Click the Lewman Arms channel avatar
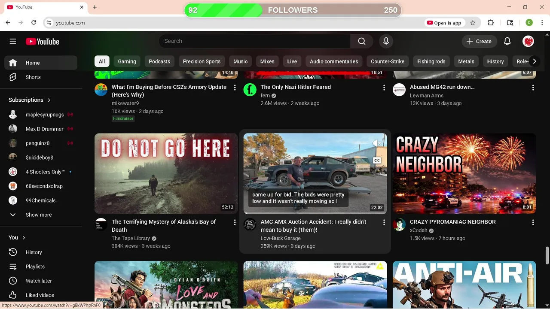 pyautogui.click(x=399, y=90)
